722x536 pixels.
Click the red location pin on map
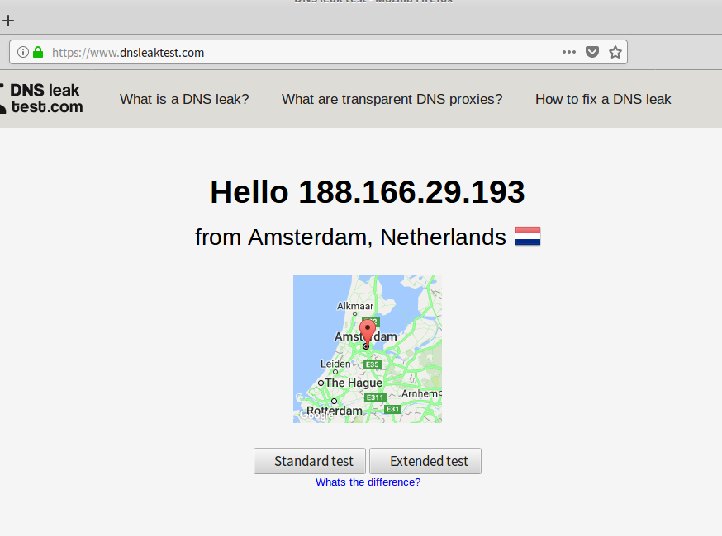tap(368, 332)
